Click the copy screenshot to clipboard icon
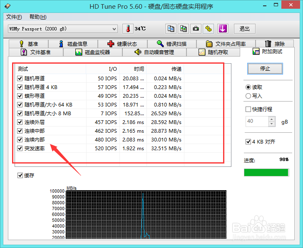The image size is (303, 248). (x=183, y=29)
